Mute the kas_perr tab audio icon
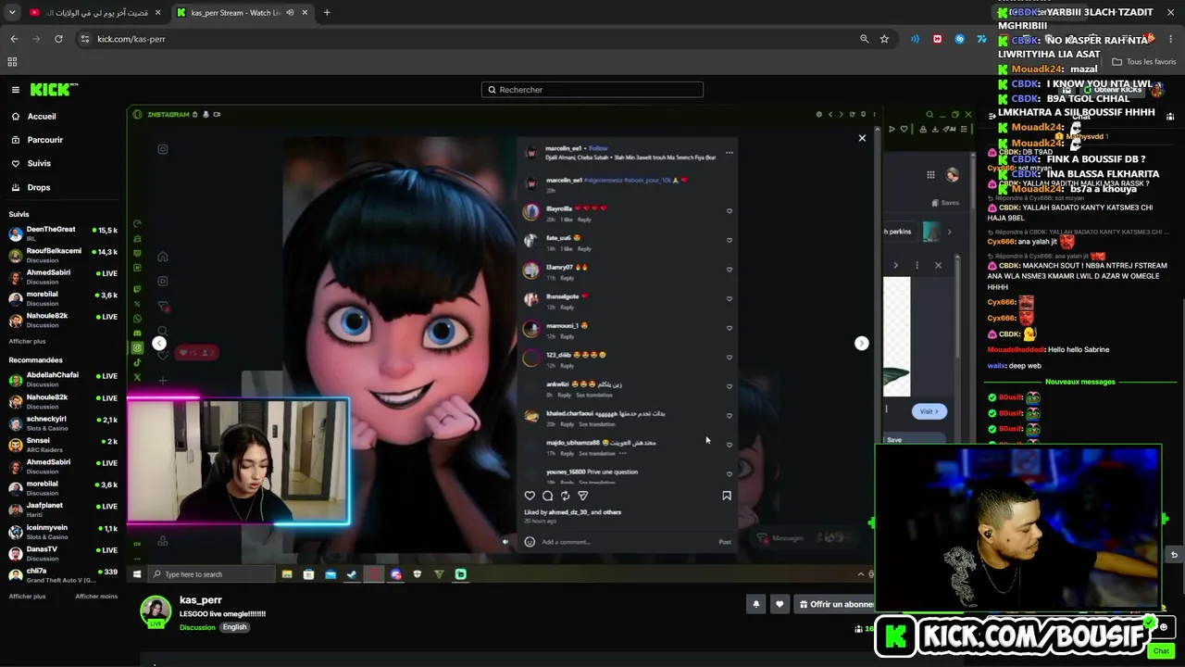This screenshot has height=667, width=1185. (290, 13)
